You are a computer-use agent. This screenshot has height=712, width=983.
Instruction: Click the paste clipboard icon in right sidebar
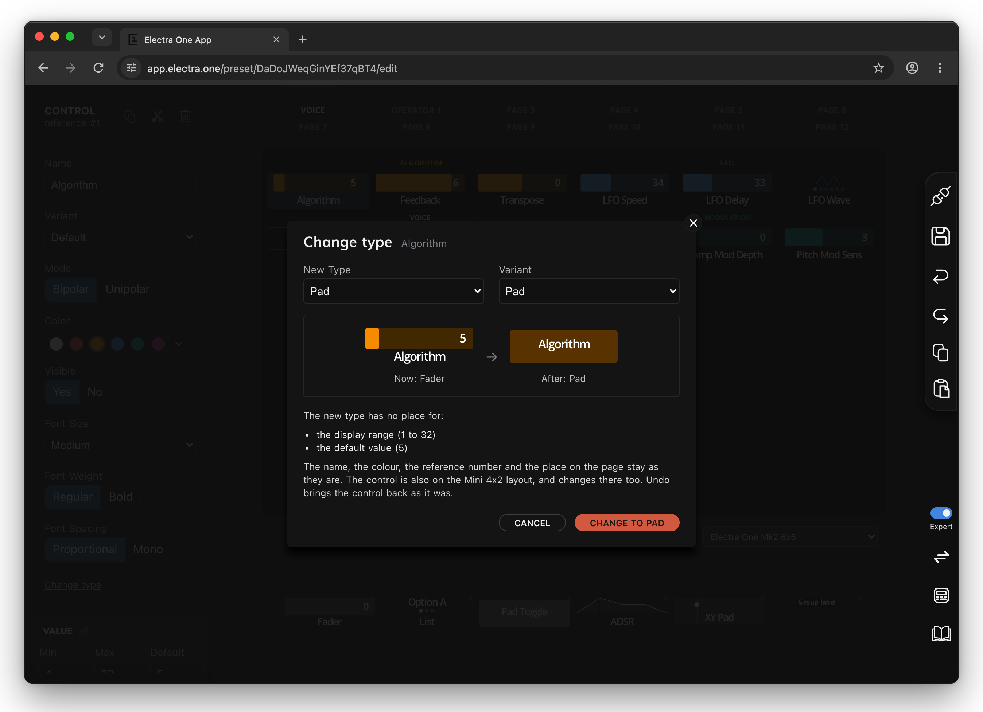(941, 388)
